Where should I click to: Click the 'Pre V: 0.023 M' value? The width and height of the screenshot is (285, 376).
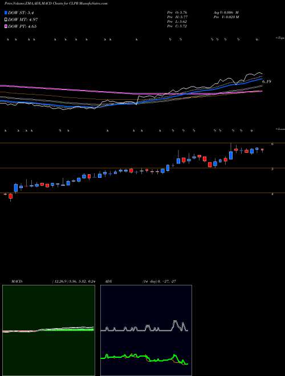coord(226,17)
